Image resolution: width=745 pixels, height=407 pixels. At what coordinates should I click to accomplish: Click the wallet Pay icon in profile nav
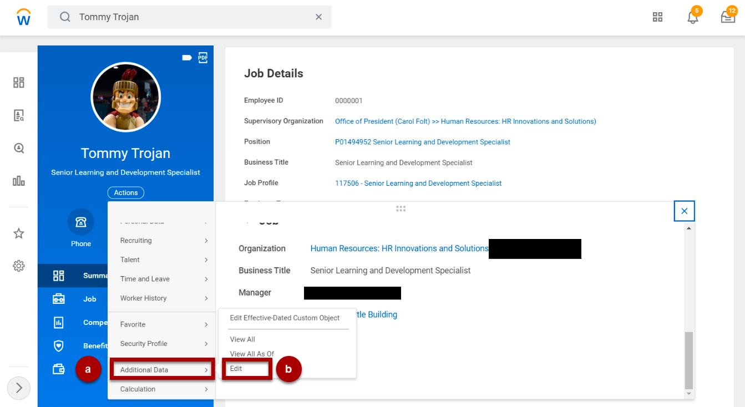coord(59,368)
